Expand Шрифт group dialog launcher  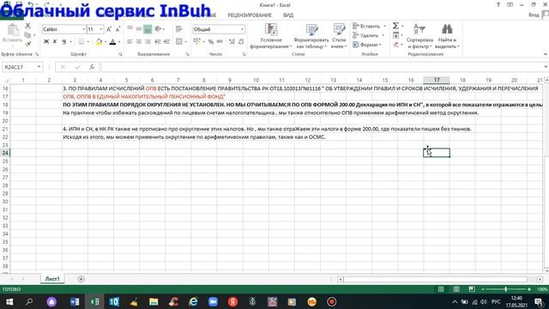click(x=120, y=54)
